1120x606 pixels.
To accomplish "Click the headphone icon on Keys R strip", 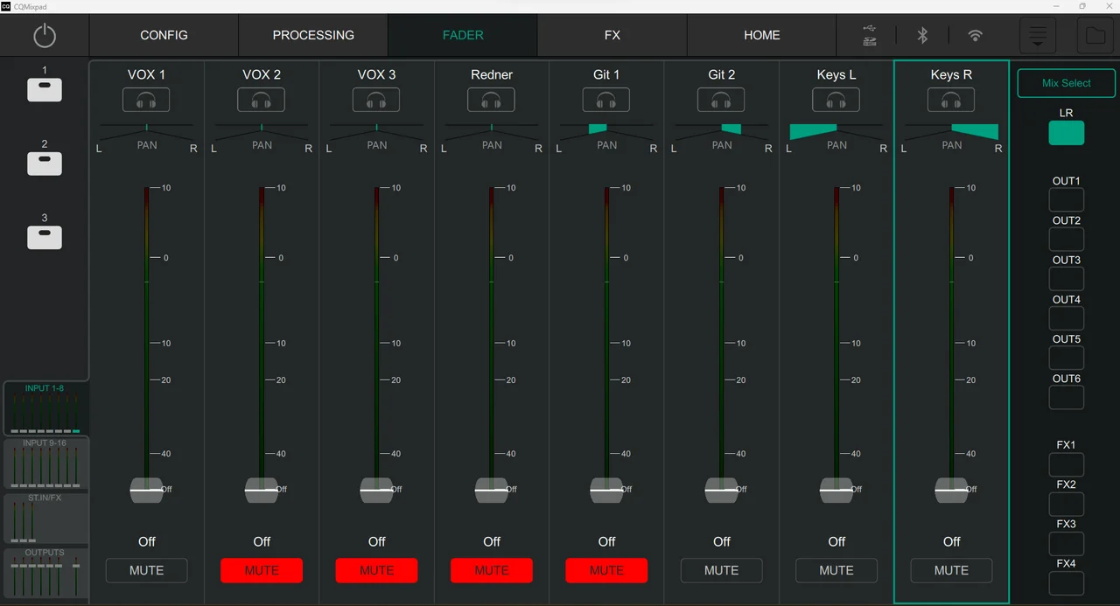I will [951, 100].
